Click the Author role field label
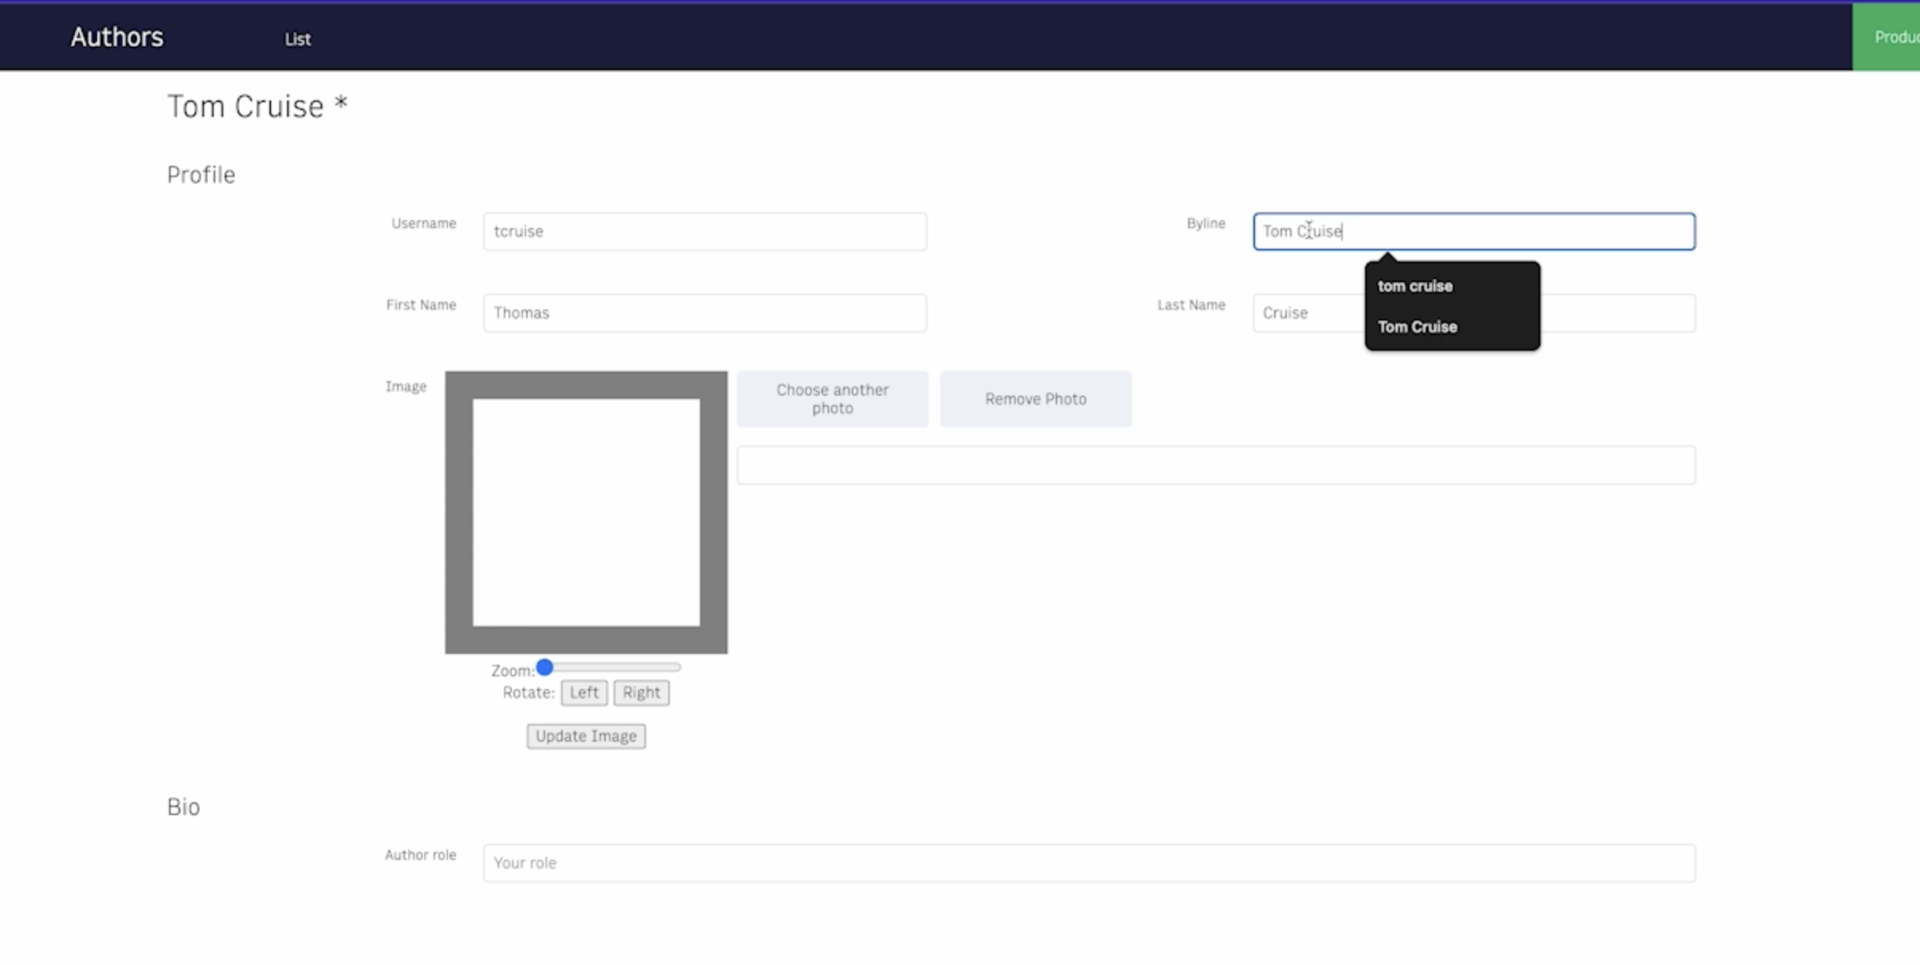 (x=420, y=855)
